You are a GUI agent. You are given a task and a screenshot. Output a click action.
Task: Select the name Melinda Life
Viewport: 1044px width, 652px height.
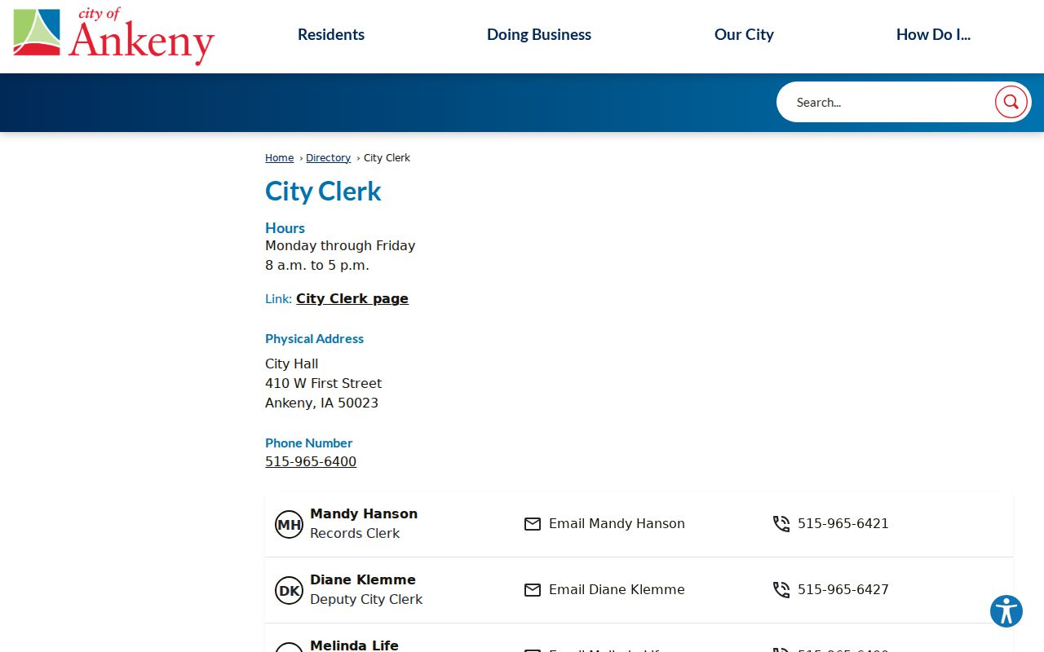[354, 645]
